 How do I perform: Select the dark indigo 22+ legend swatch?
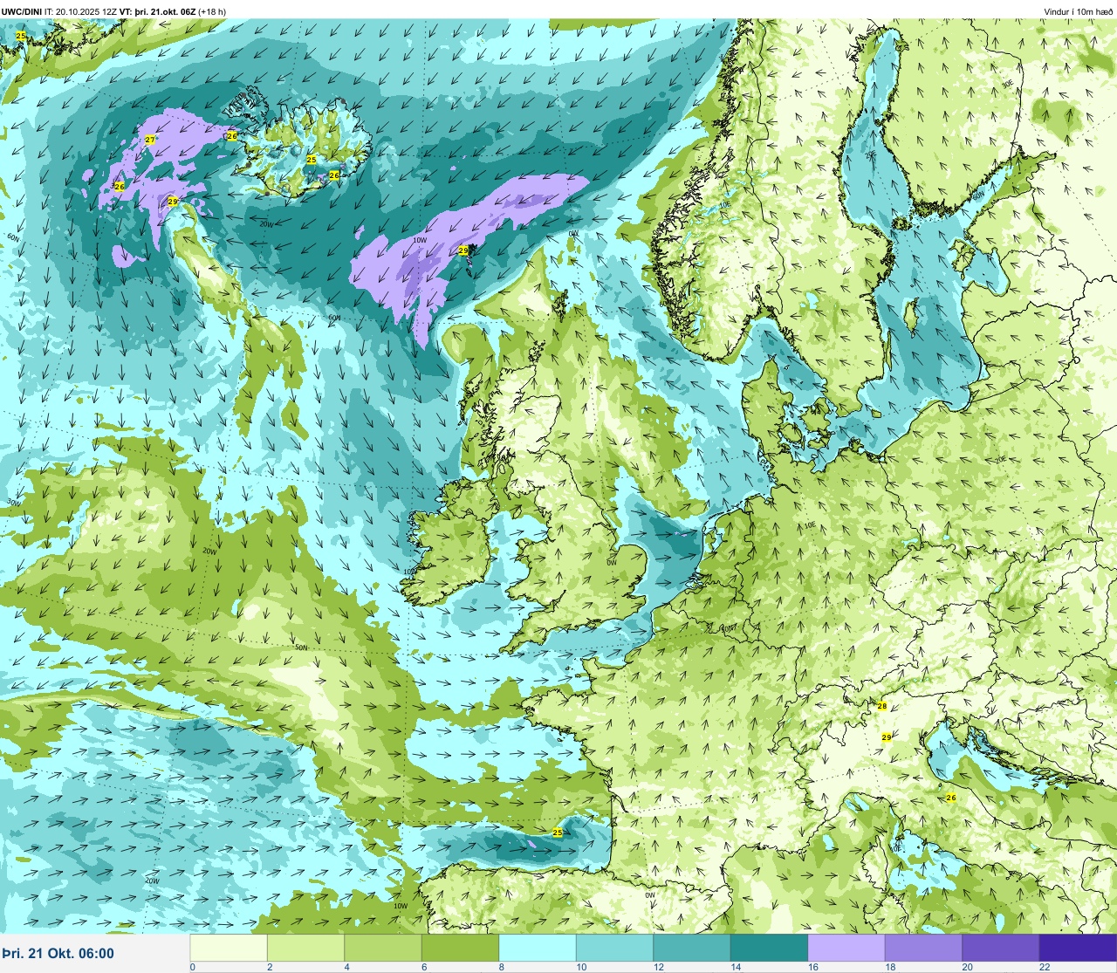click(1078, 948)
